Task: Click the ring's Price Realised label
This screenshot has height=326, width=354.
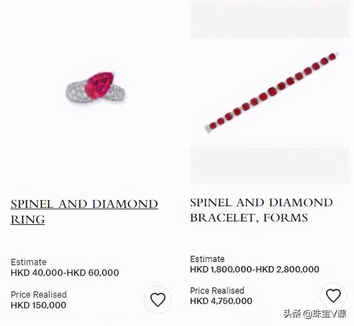Action: point(39,295)
